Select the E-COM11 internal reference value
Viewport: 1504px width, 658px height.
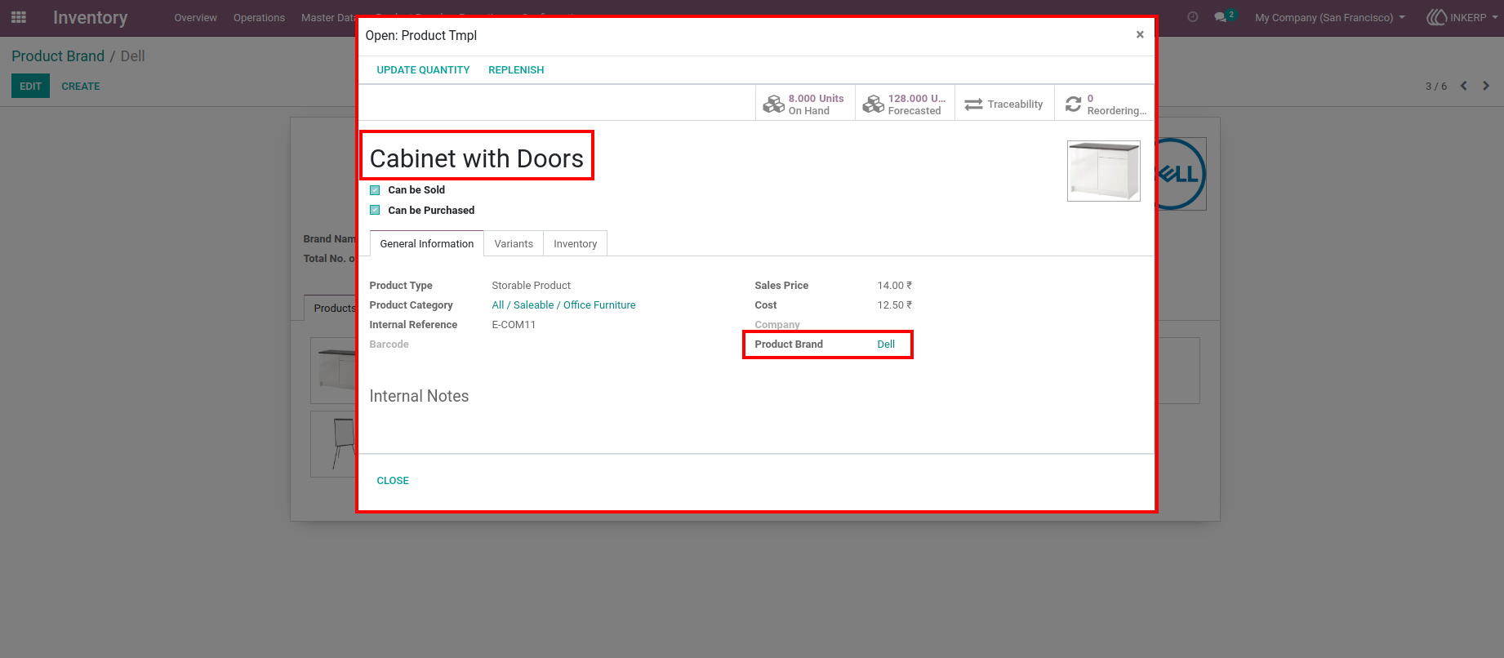[x=514, y=325]
